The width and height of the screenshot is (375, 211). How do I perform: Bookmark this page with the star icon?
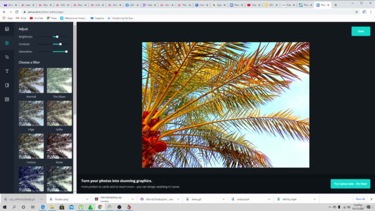(x=357, y=12)
